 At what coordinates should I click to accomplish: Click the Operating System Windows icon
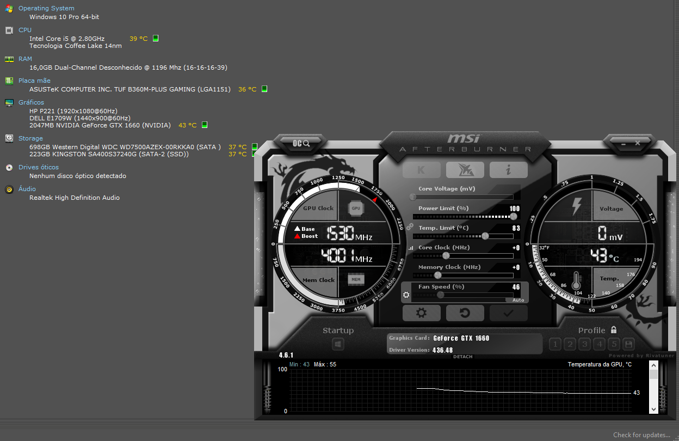(x=9, y=9)
